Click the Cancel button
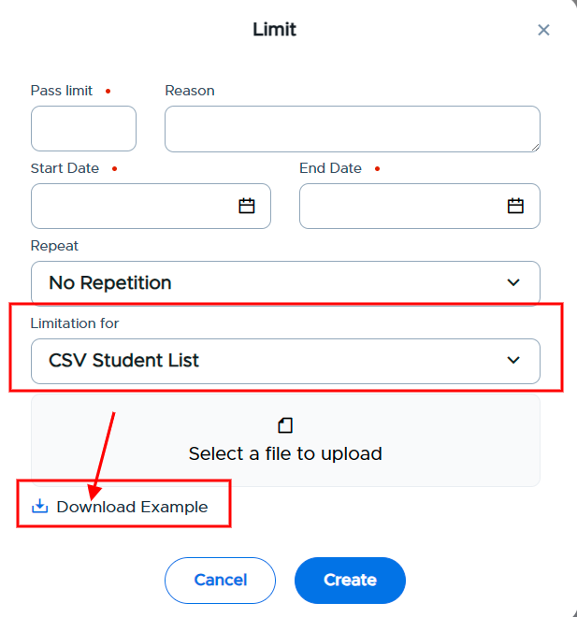 [220, 580]
